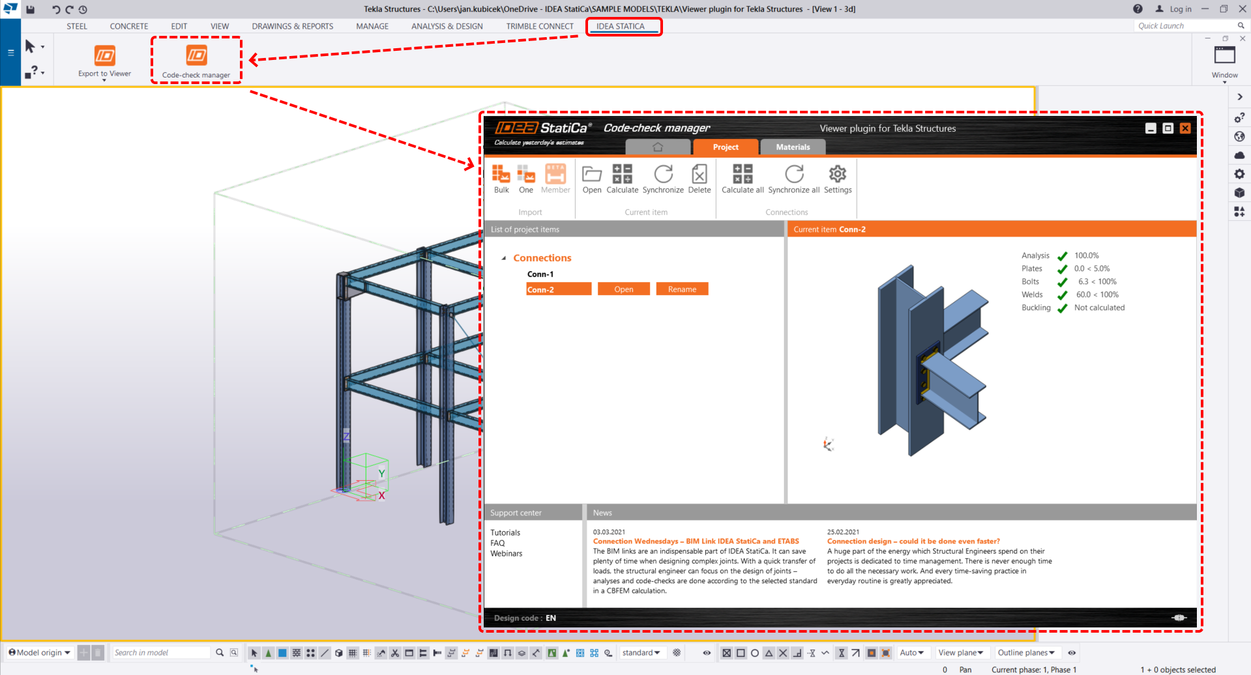Switch to the Materials tab
This screenshot has height=675, width=1251.
pos(793,147)
